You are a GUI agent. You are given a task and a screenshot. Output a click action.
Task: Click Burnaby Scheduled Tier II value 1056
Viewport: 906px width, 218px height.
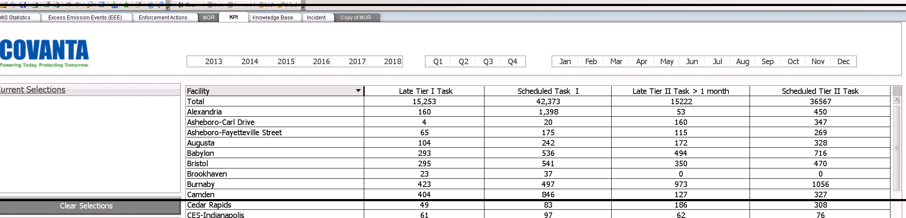tap(820, 184)
